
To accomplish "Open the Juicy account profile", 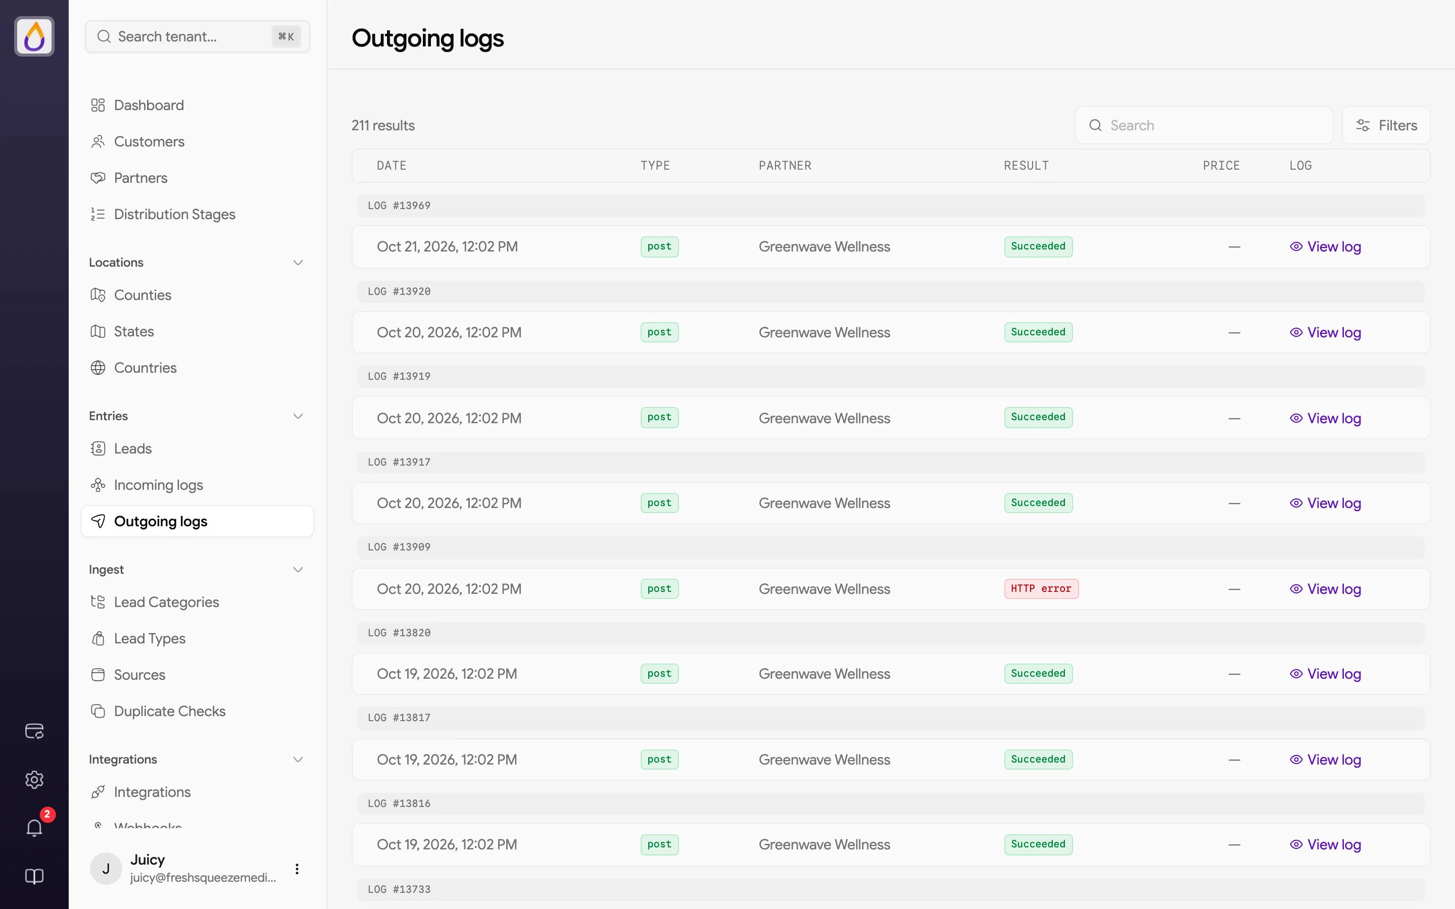I will [x=184, y=868].
